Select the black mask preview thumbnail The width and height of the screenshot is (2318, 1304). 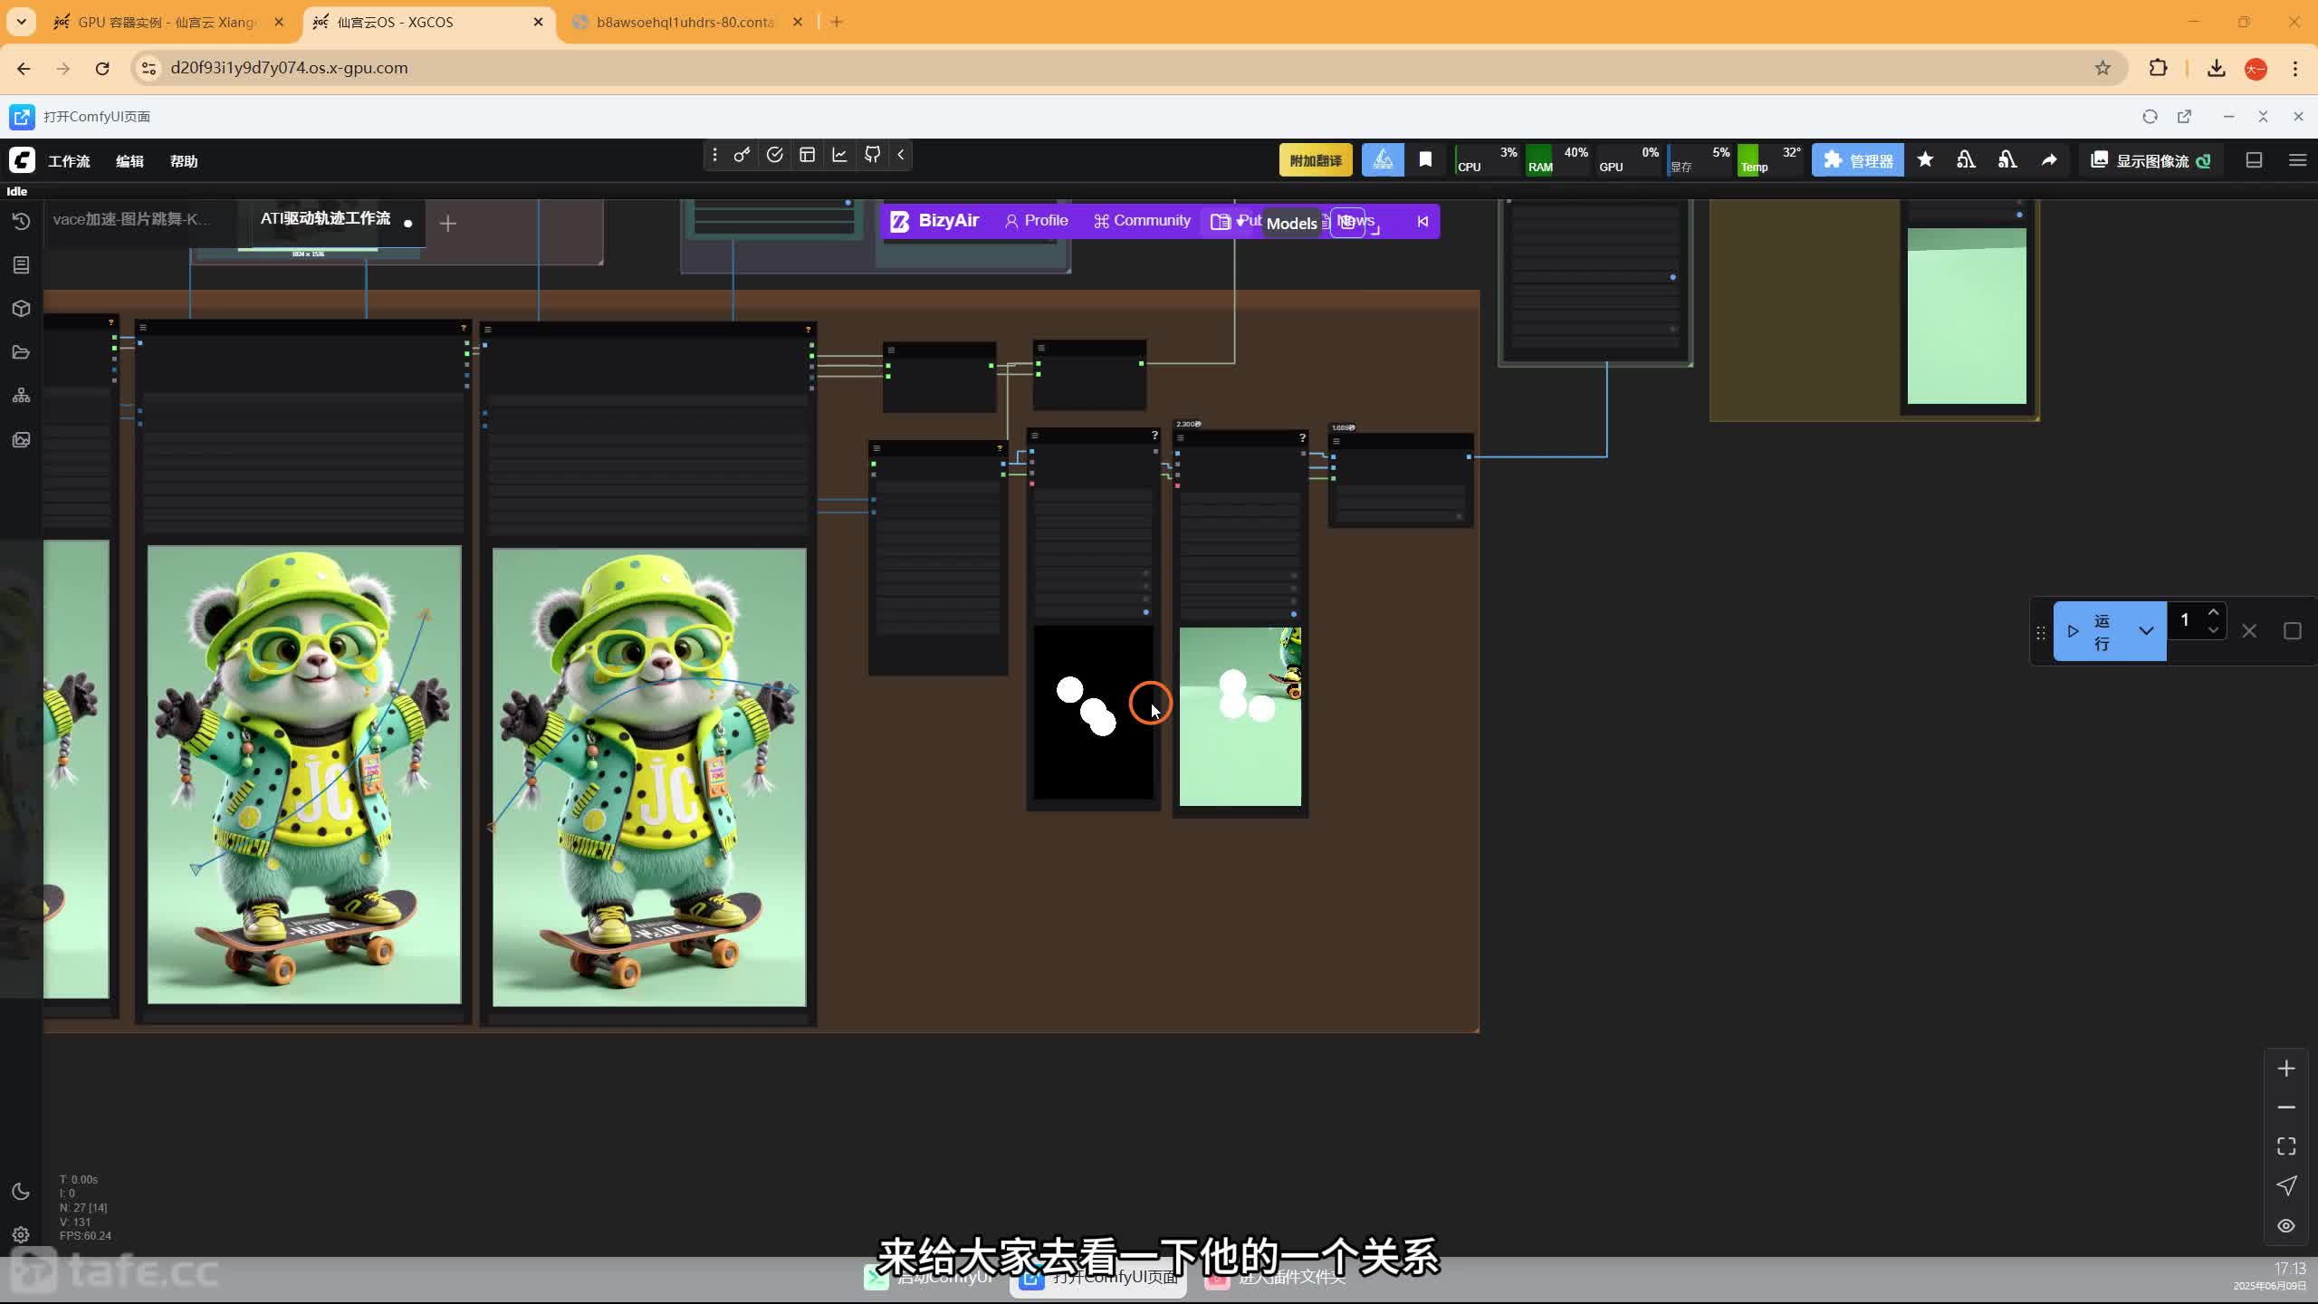tap(1094, 713)
